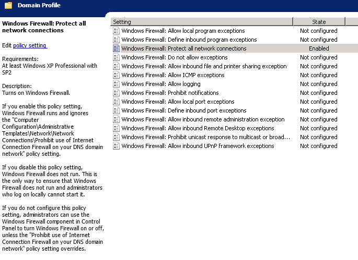Select Allow inbound file and printer sharing exception
The image size is (358, 260).
(204, 66)
